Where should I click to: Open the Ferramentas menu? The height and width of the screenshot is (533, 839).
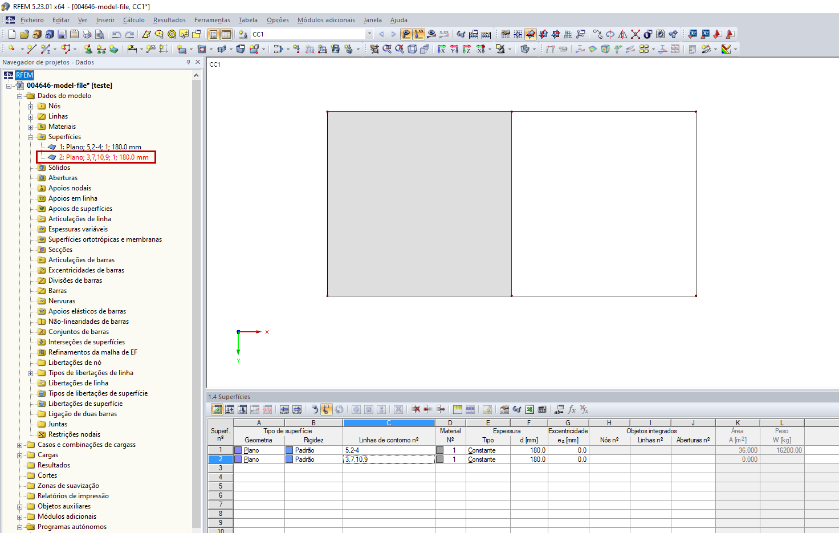[212, 20]
